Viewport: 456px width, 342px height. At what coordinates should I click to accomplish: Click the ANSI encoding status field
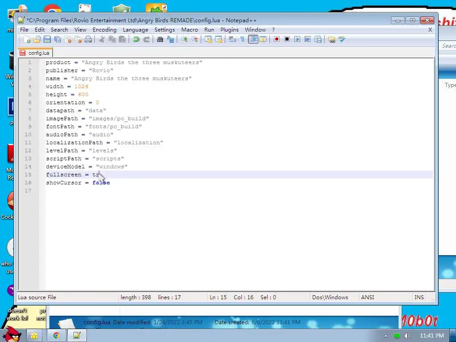click(x=367, y=297)
